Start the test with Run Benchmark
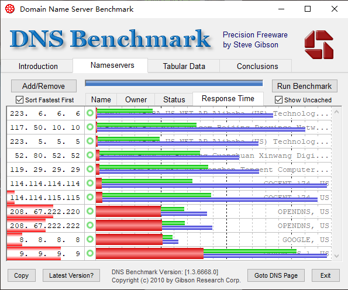 [305, 86]
